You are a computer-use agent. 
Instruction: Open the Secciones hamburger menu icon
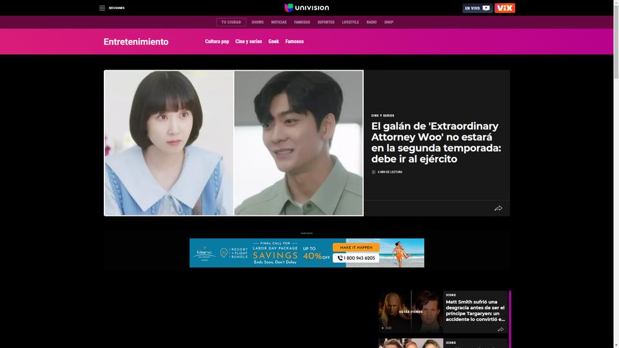pos(102,8)
